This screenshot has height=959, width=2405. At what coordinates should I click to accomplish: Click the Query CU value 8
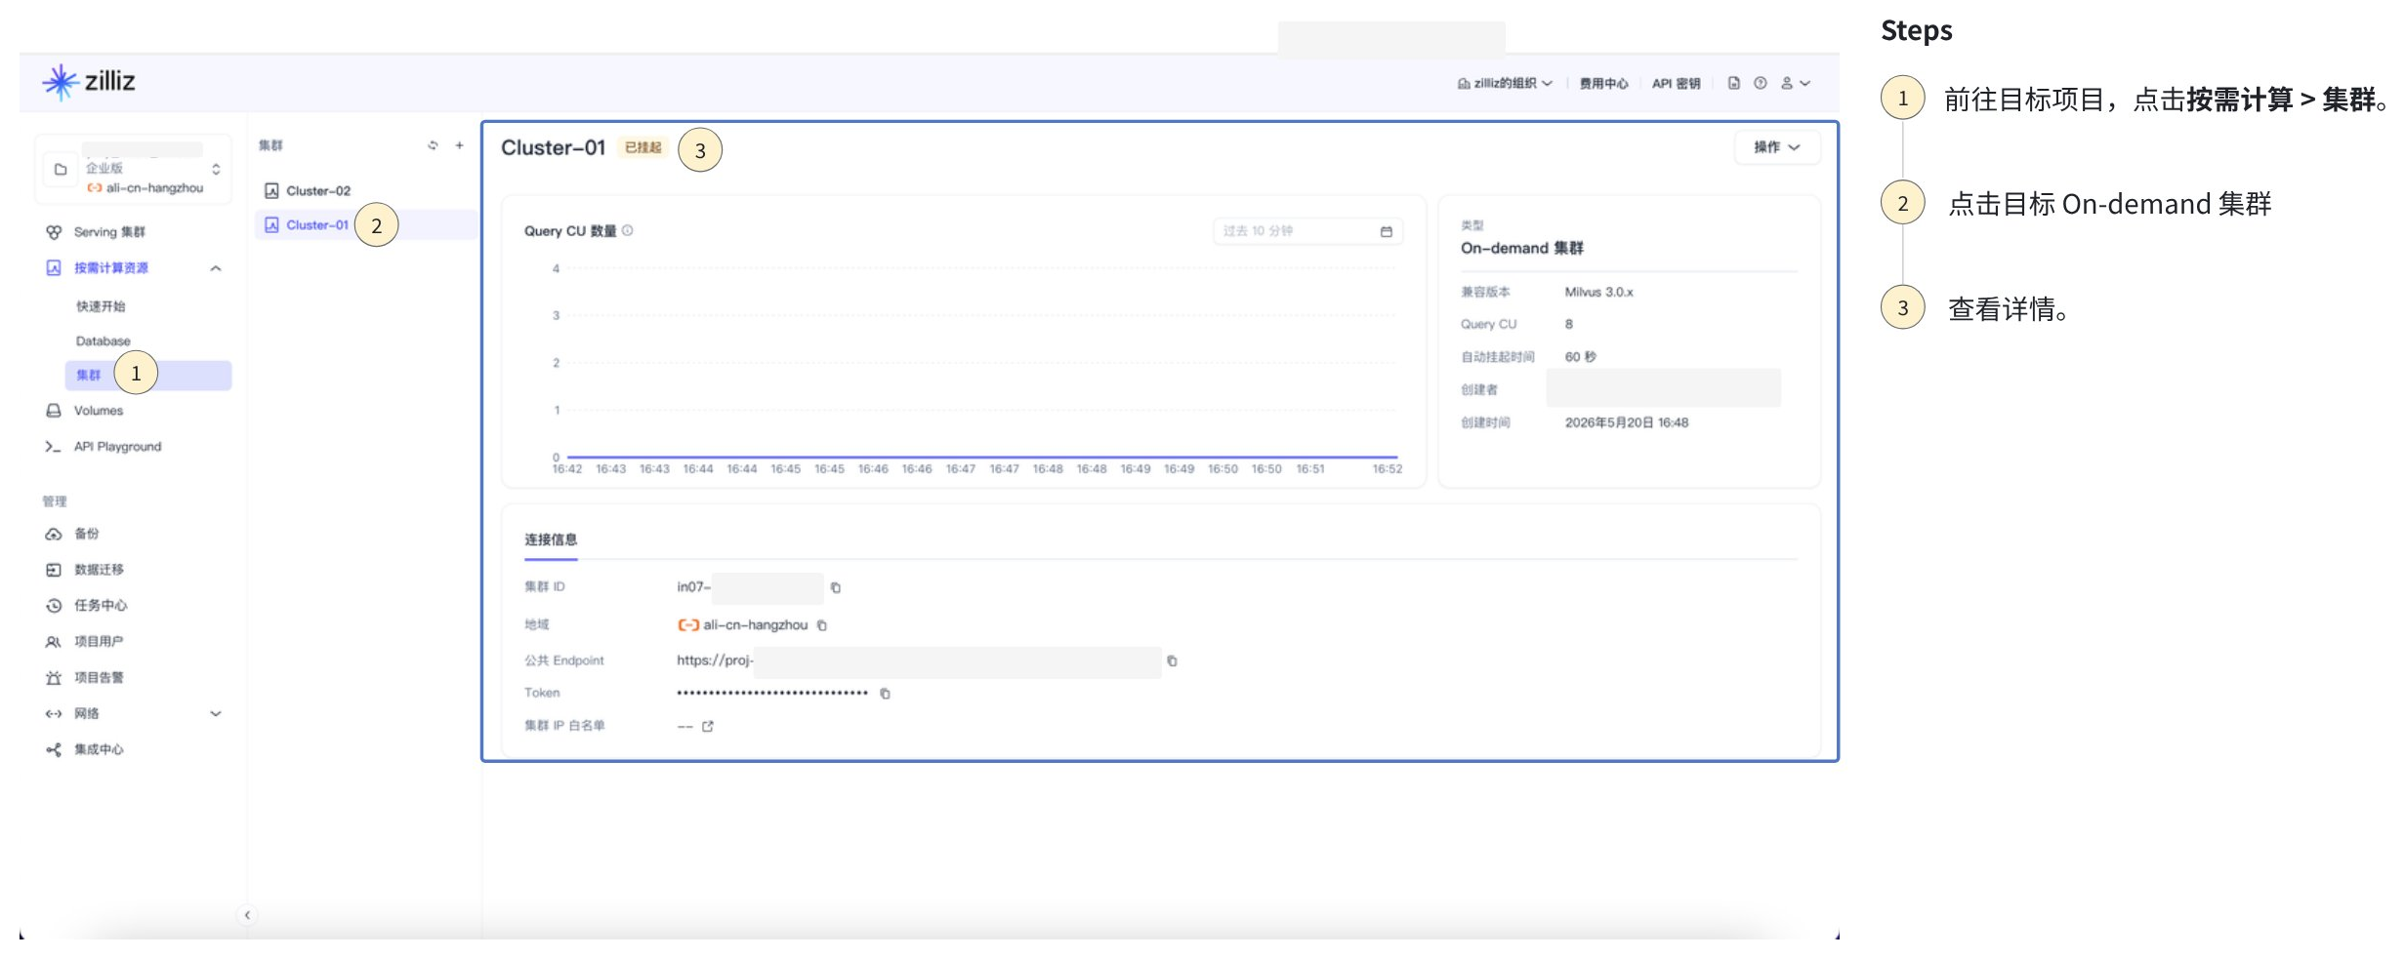[x=1569, y=324]
